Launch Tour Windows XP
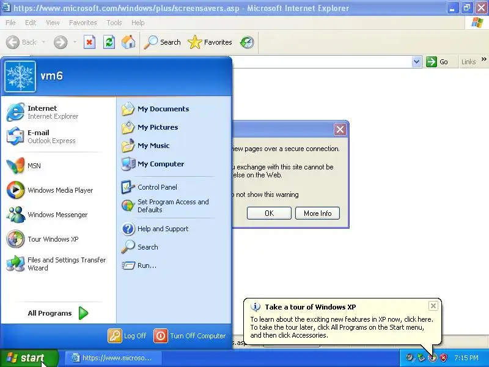This screenshot has width=489, height=367. 58,239
